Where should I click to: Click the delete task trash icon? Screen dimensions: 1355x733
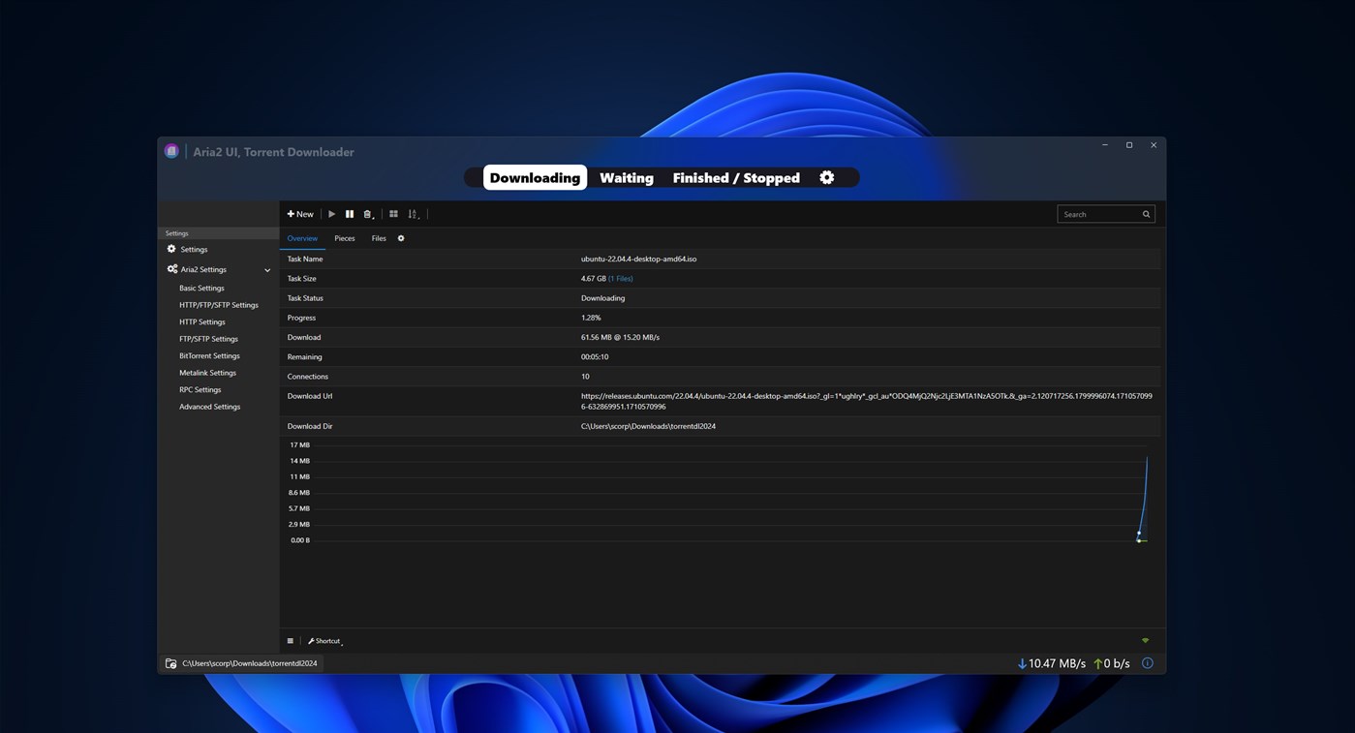[367, 213]
